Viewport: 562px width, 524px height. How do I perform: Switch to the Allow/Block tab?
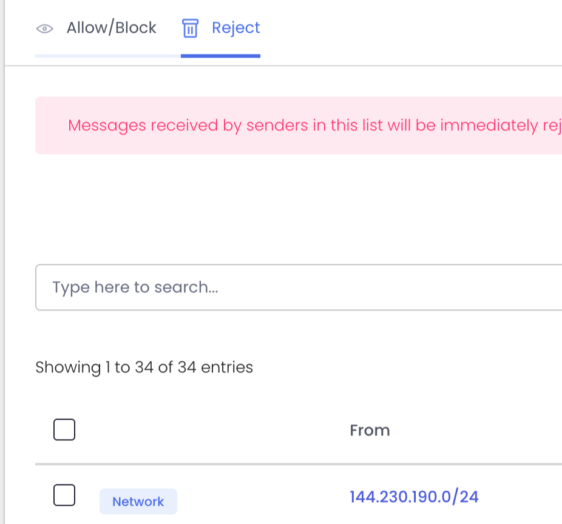point(96,28)
